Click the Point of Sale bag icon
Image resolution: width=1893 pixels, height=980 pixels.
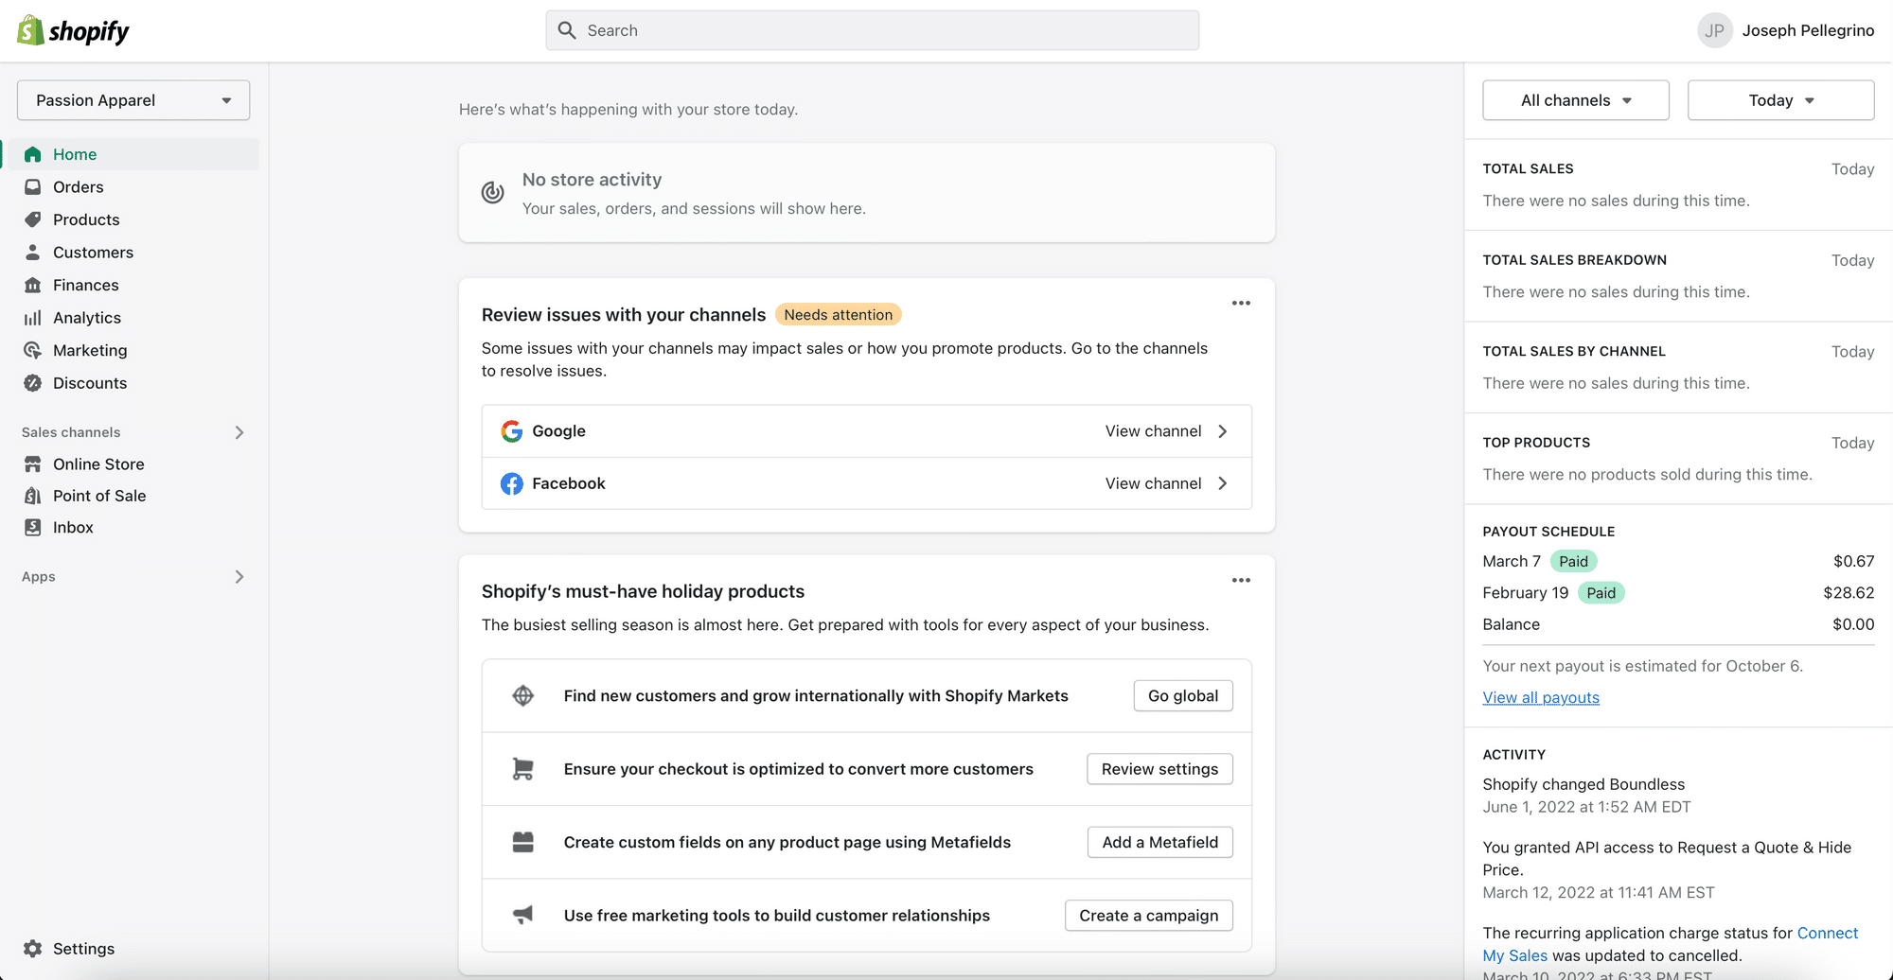(x=33, y=496)
